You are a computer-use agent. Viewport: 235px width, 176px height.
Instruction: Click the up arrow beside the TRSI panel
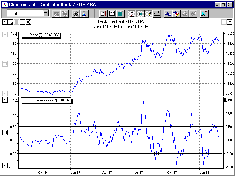point(5,100)
